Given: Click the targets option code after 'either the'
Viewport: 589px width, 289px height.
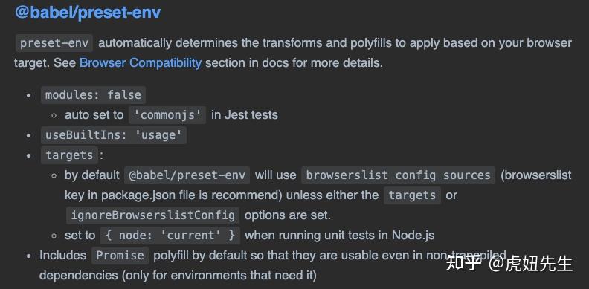Looking at the screenshot, I should (x=412, y=195).
